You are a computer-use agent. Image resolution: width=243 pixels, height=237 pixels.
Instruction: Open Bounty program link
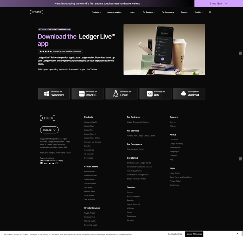click(x=133, y=196)
